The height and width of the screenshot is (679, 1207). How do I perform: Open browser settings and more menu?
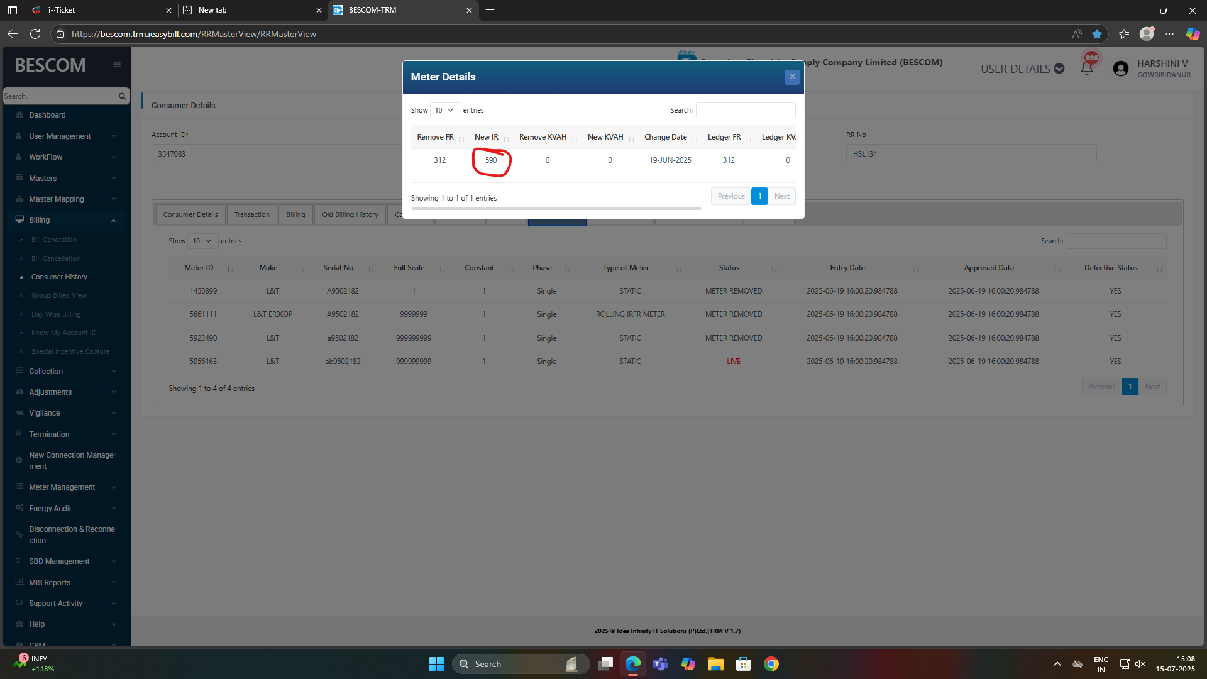click(1169, 34)
